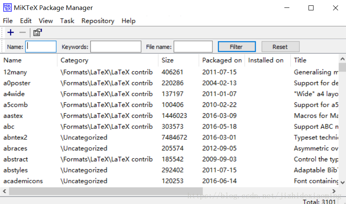346x204 pixels.
Task: Click the Filter button
Action: pos(237,46)
